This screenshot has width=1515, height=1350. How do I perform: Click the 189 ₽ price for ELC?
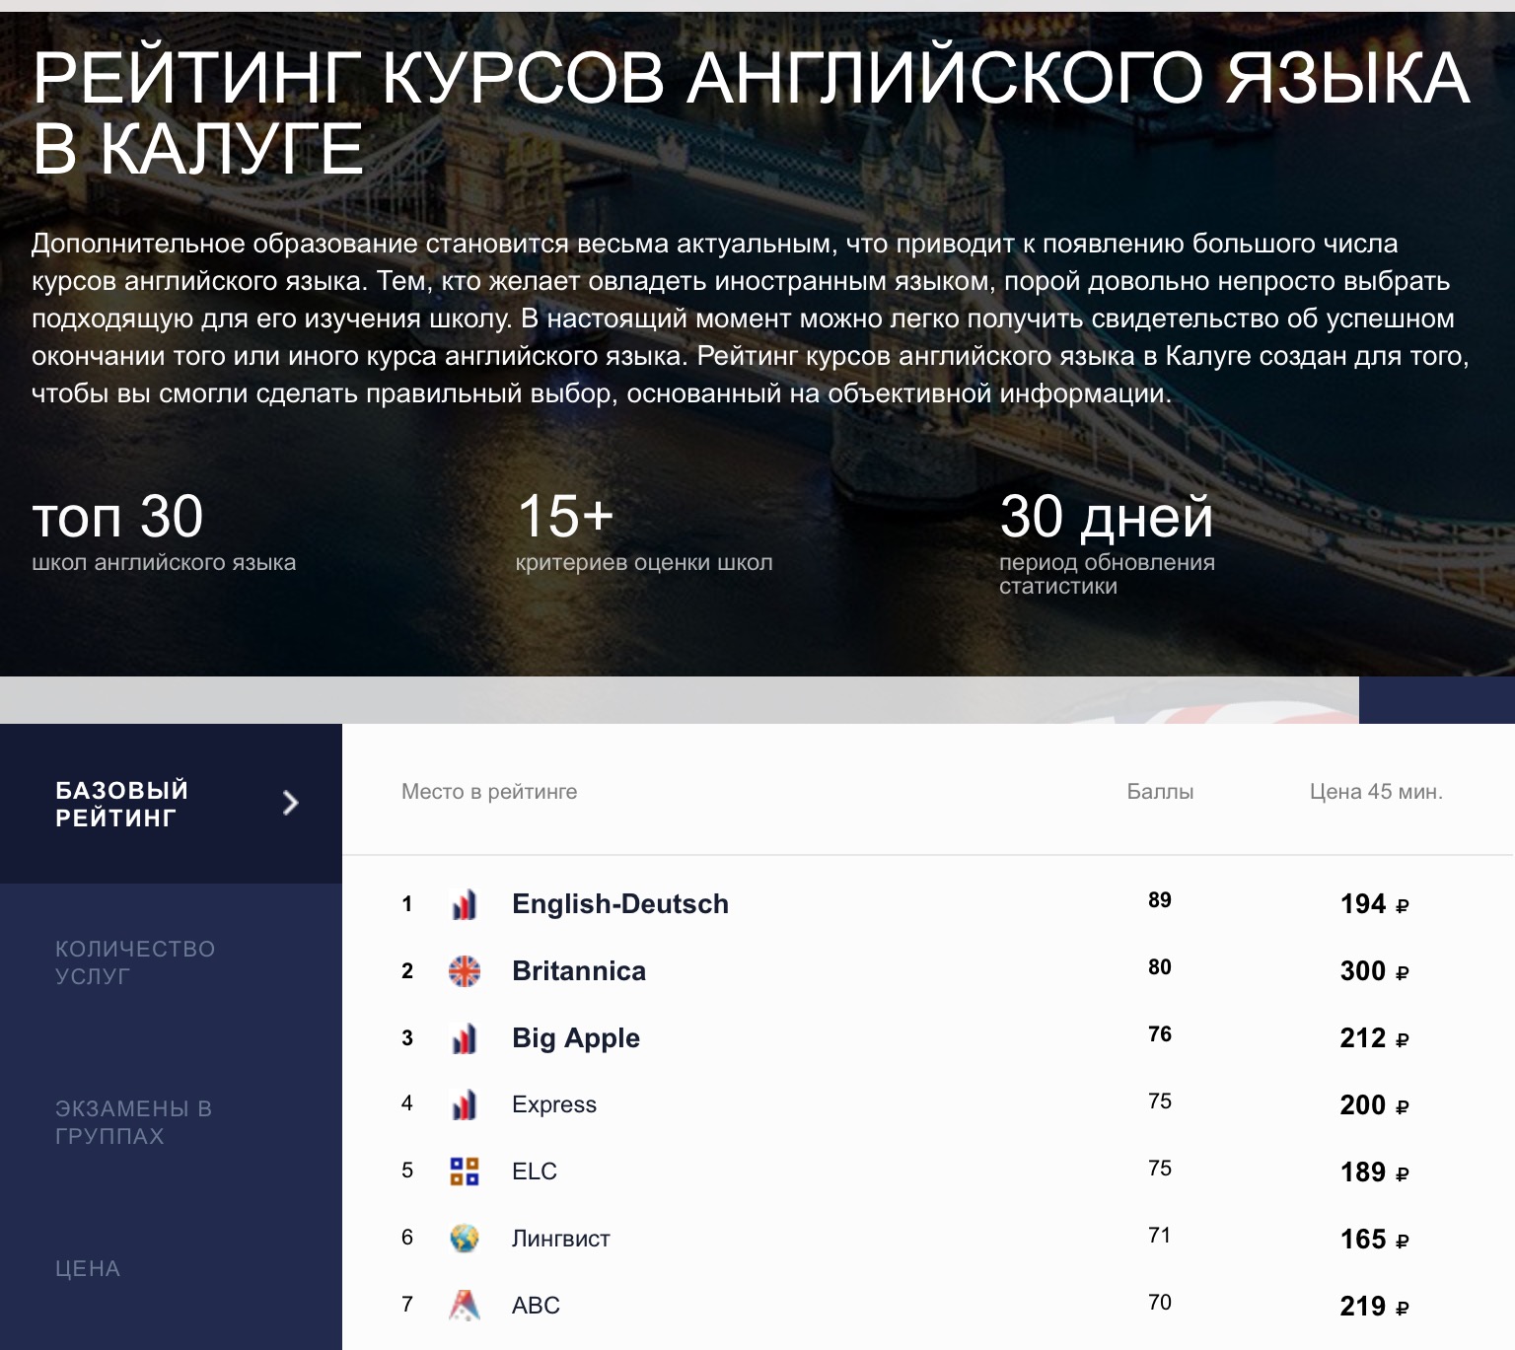click(1375, 1172)
